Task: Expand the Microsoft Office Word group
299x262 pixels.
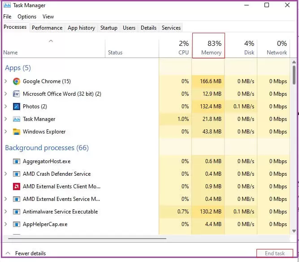Action: pos(6,94)
